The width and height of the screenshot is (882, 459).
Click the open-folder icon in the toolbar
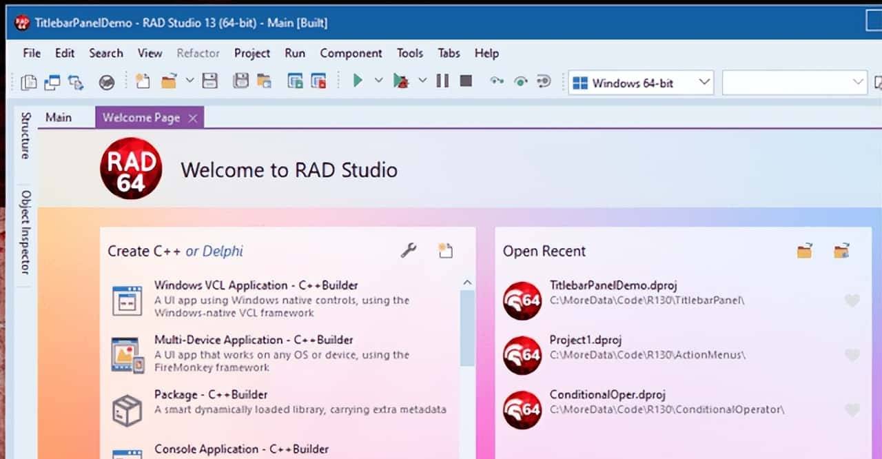click(169, 81)
